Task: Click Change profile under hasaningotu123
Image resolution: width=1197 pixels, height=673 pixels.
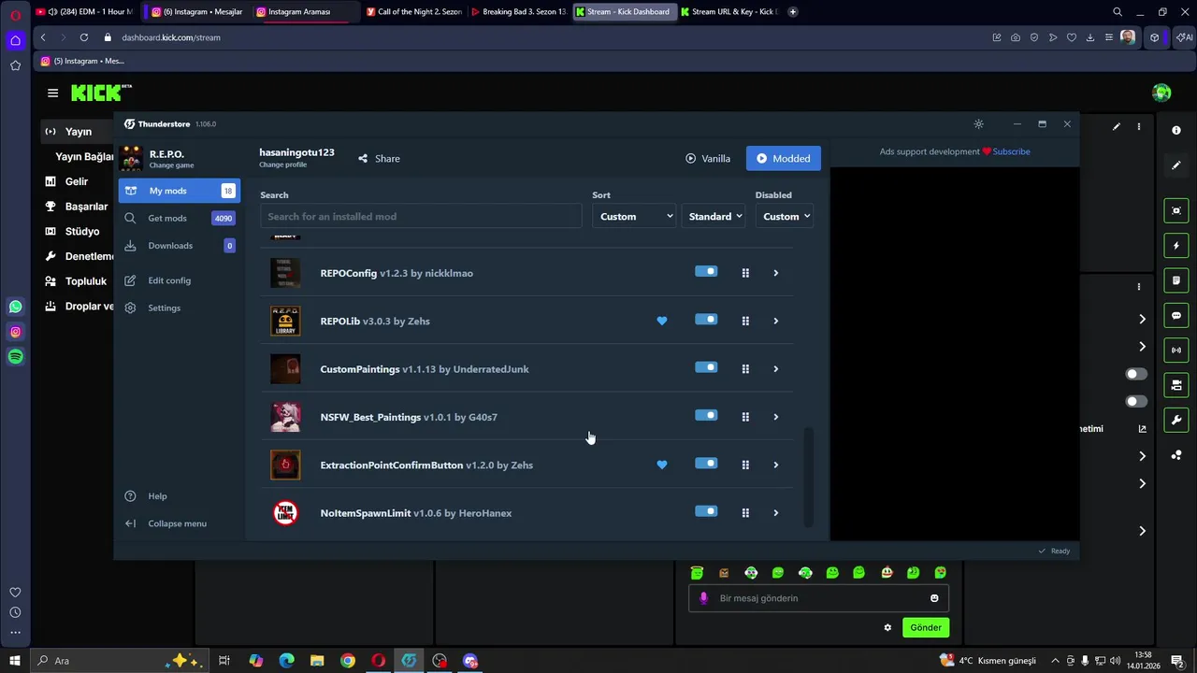Action: (282, 165)
